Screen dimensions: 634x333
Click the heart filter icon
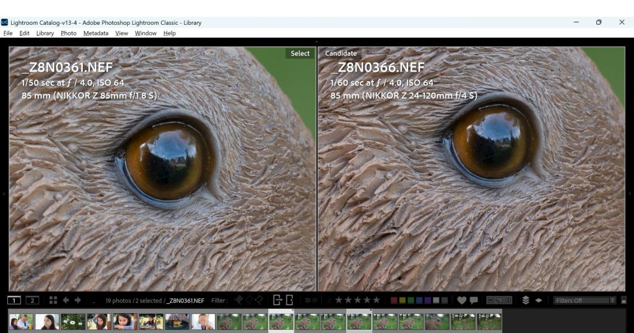click(462, 300)
